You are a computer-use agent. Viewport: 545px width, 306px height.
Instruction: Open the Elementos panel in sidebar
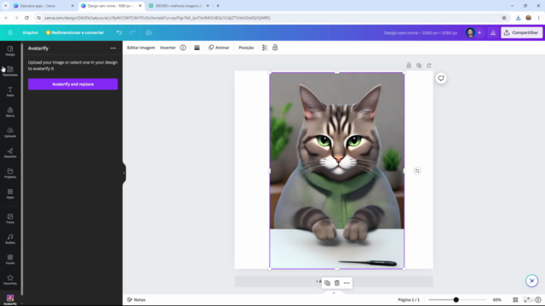[10, 71]
